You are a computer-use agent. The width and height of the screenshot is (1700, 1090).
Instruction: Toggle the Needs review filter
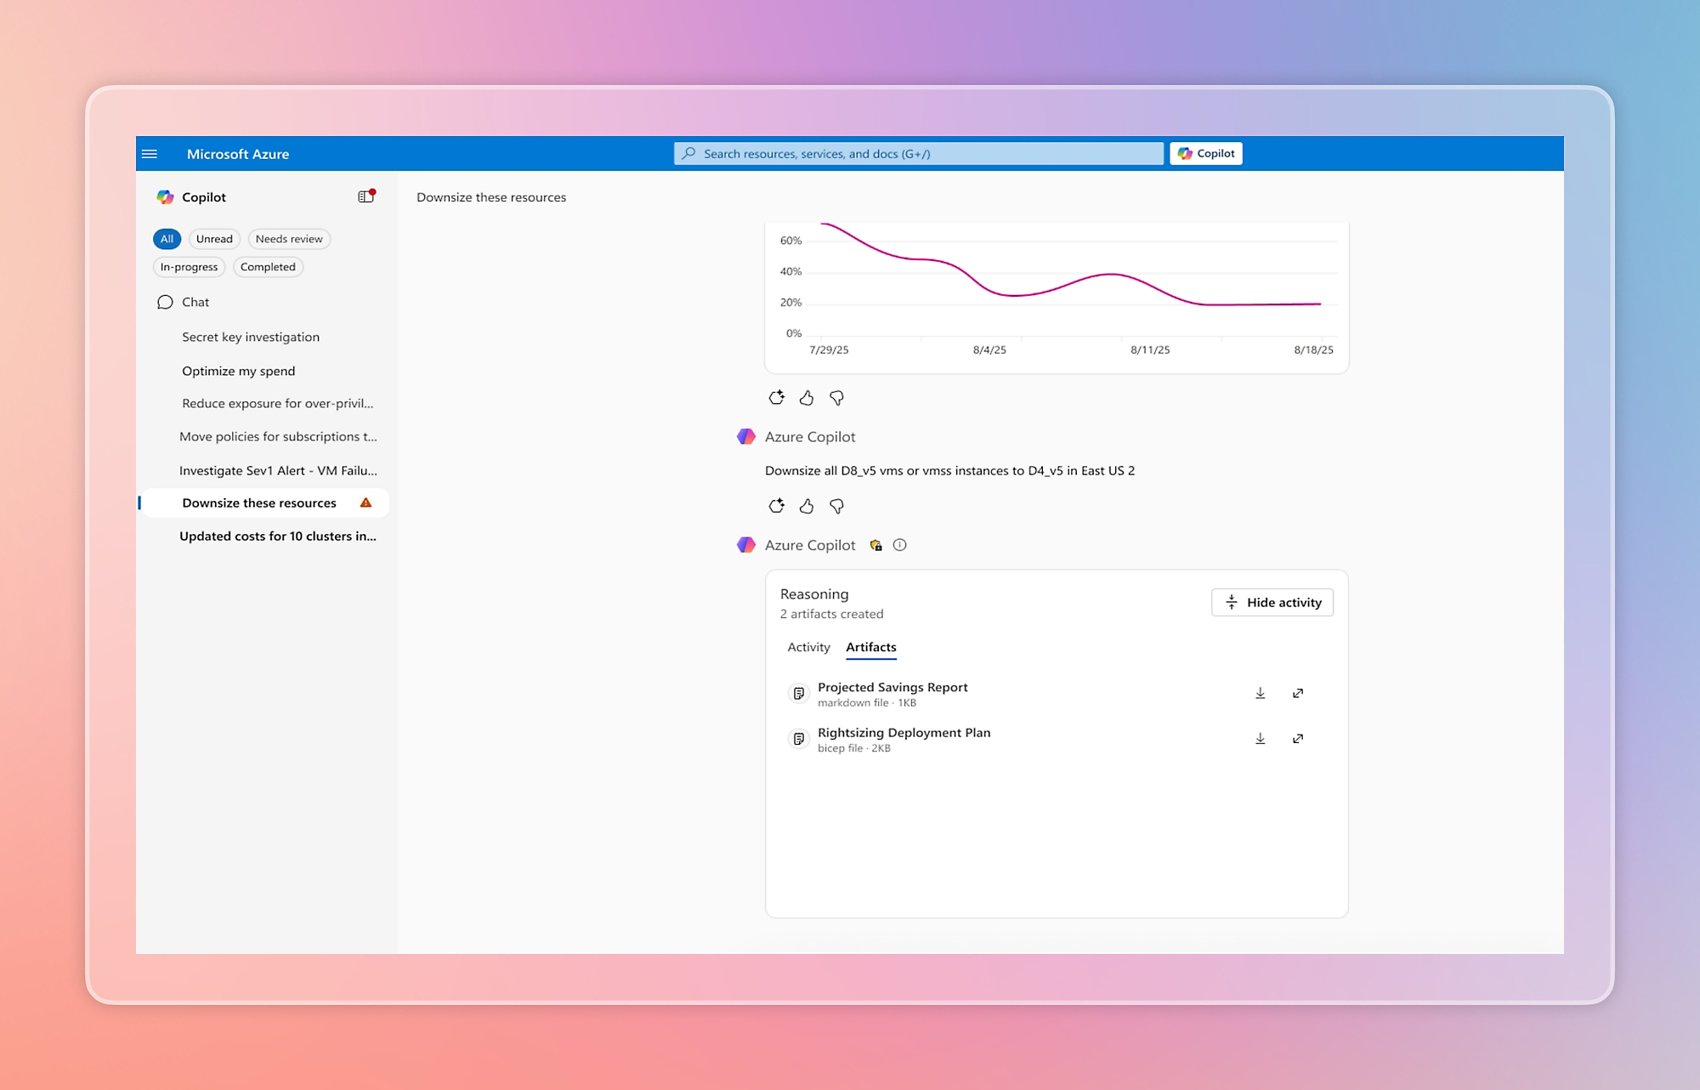click(x=289, y=239)
